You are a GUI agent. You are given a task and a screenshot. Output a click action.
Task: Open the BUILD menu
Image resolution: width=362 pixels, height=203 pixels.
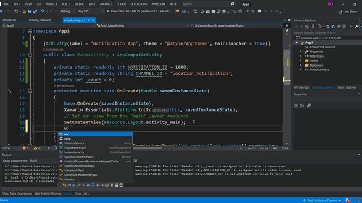[x=66, y=4]
